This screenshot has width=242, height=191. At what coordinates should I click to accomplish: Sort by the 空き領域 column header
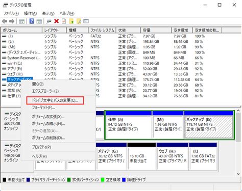[x=182, y=30]
